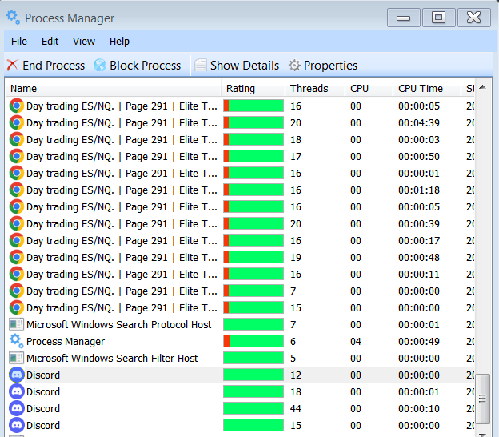Click the Process Manager title bar gear icon
Image resolution: width=499 pixels, height=437 pixels.
13,17
